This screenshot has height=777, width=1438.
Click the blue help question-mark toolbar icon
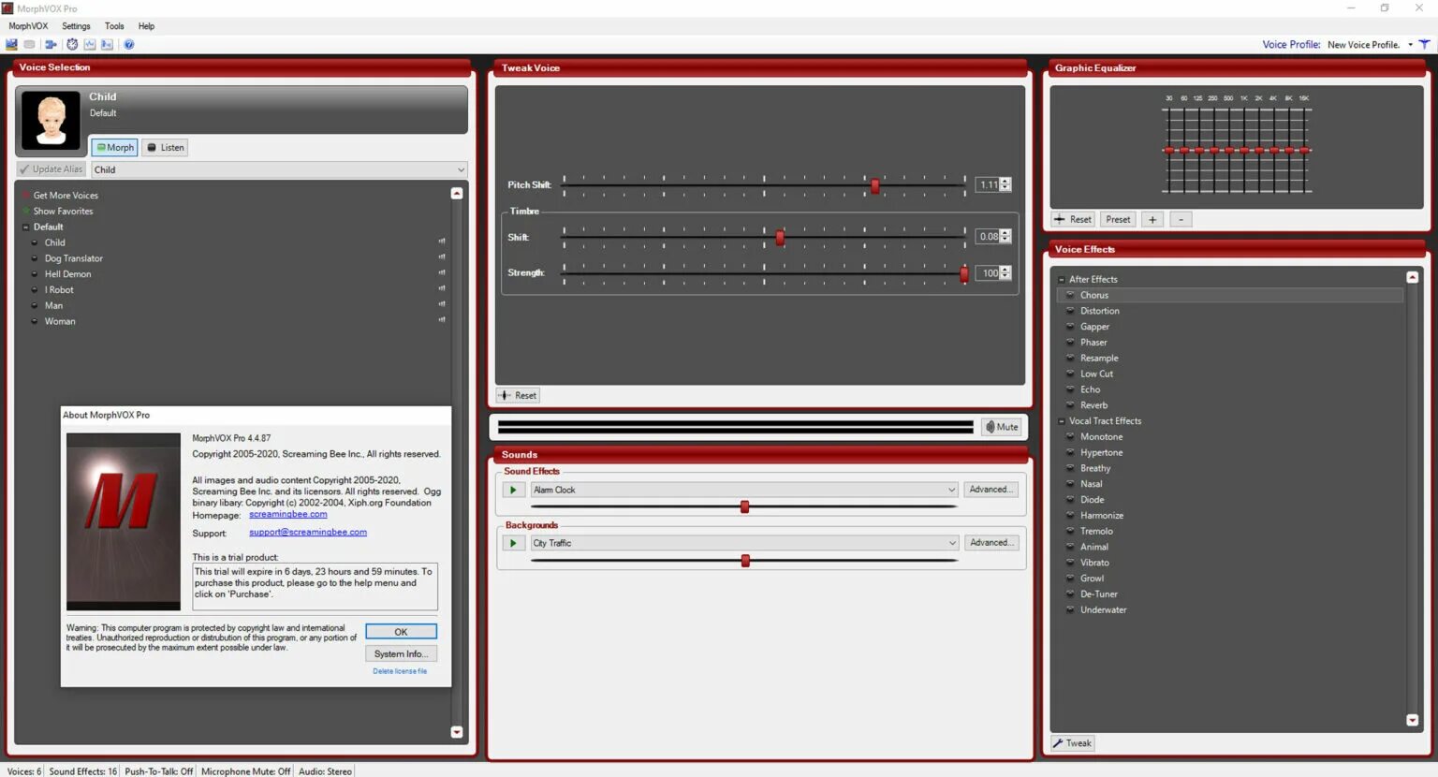(x=129, y=44)
